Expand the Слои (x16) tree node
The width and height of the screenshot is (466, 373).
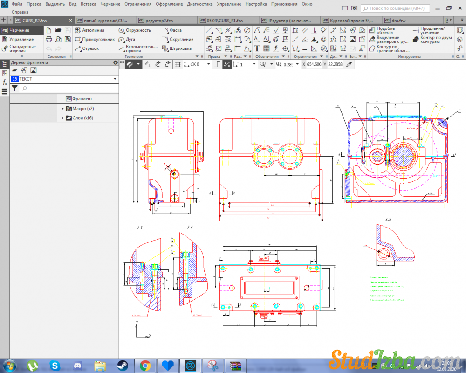coord(63,118)
